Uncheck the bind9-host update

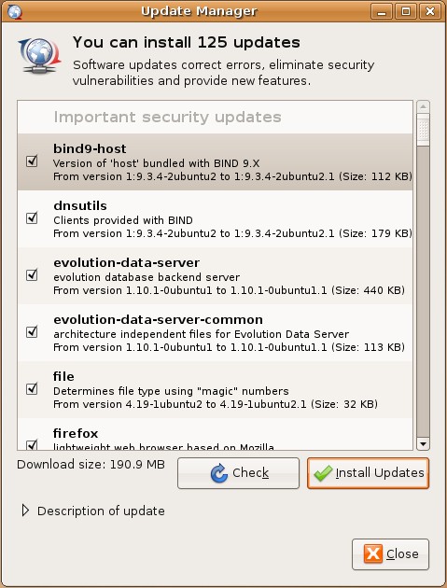(32, 161)
